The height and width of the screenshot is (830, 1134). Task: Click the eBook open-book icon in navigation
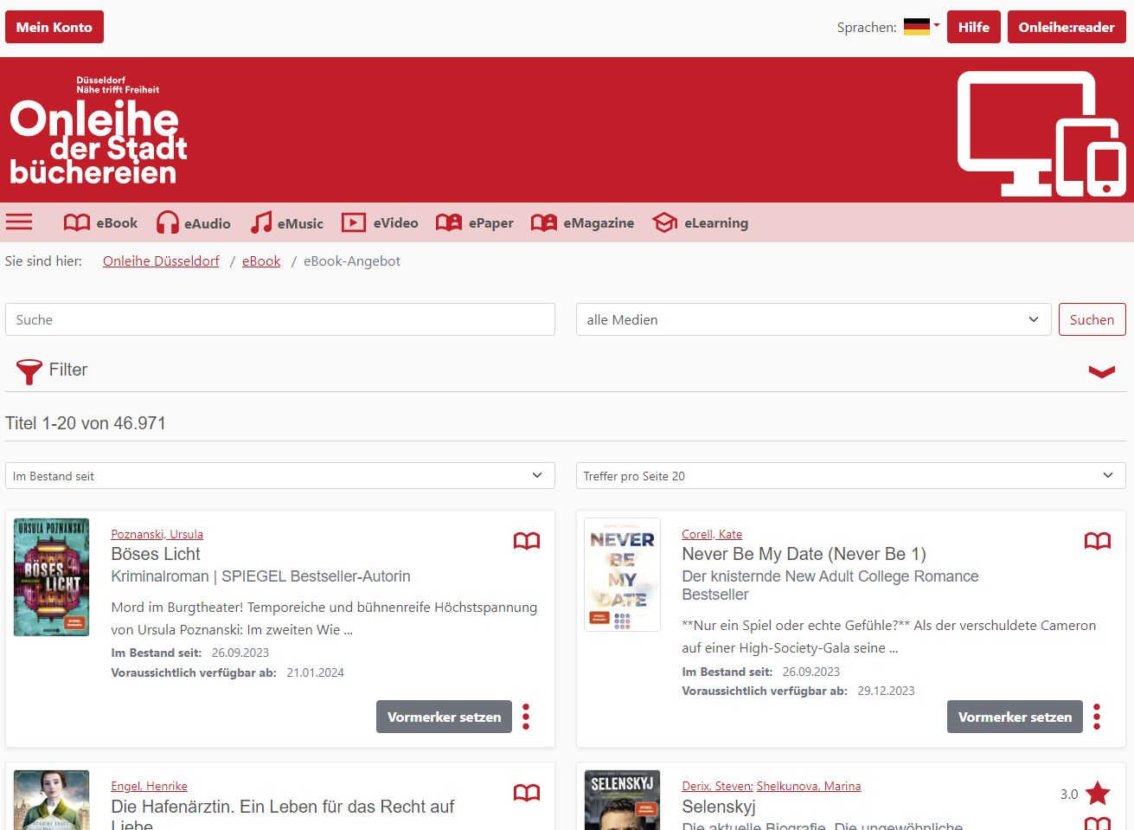(77, 222)
